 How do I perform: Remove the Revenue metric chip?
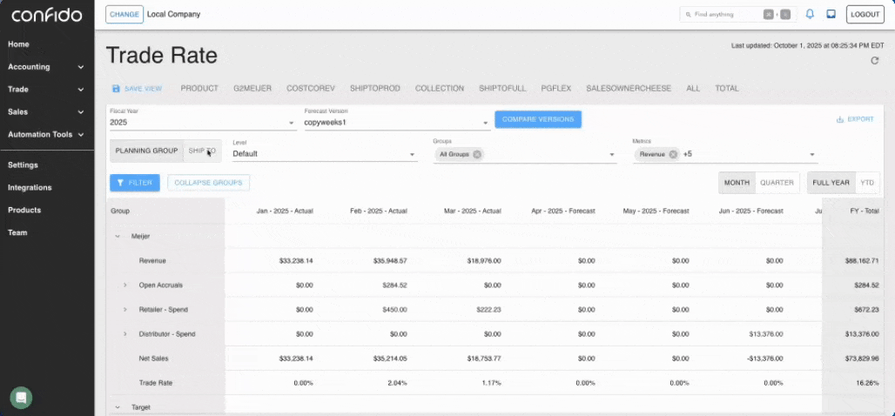673,154
